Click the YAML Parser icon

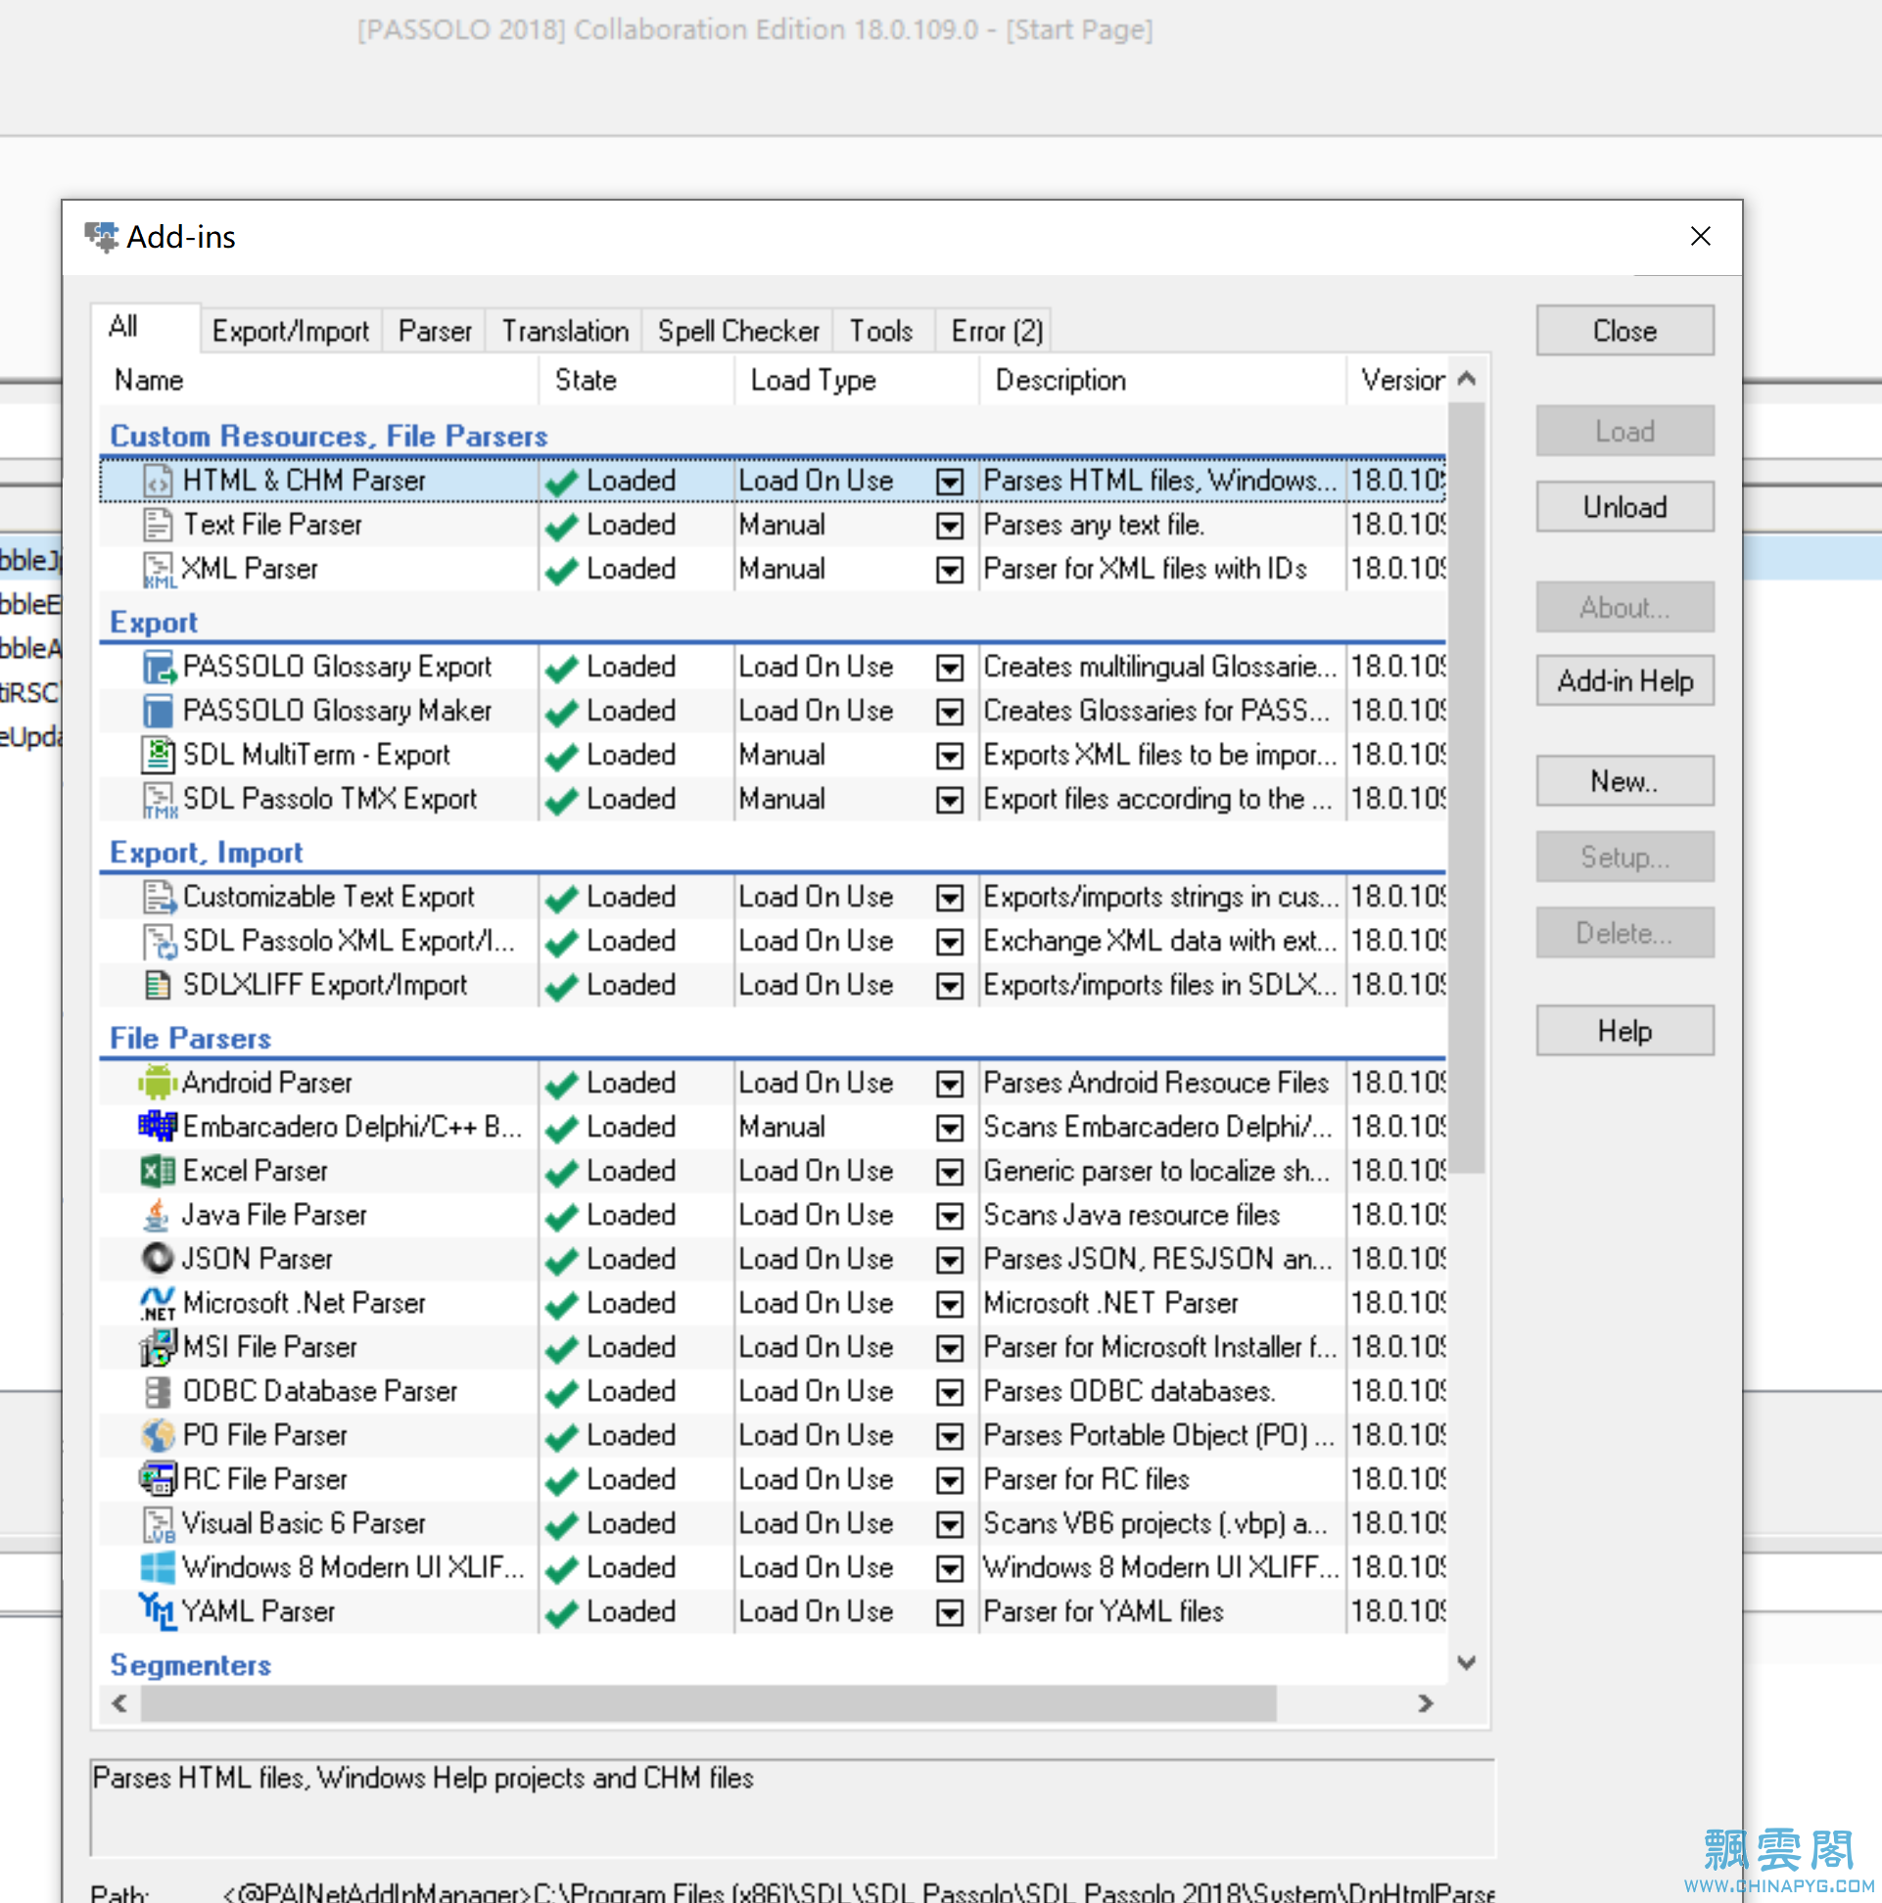click(158, 1612)
